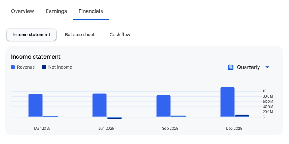
Task: Click the Mar 2025 axis label
Action: (x=42, y=129)
